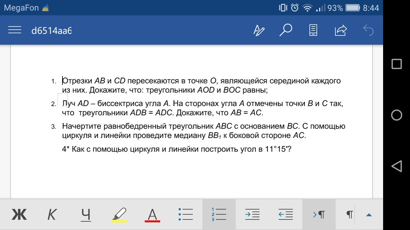
Task: Apply bulleted list formatting
Action: click(186, 214)
